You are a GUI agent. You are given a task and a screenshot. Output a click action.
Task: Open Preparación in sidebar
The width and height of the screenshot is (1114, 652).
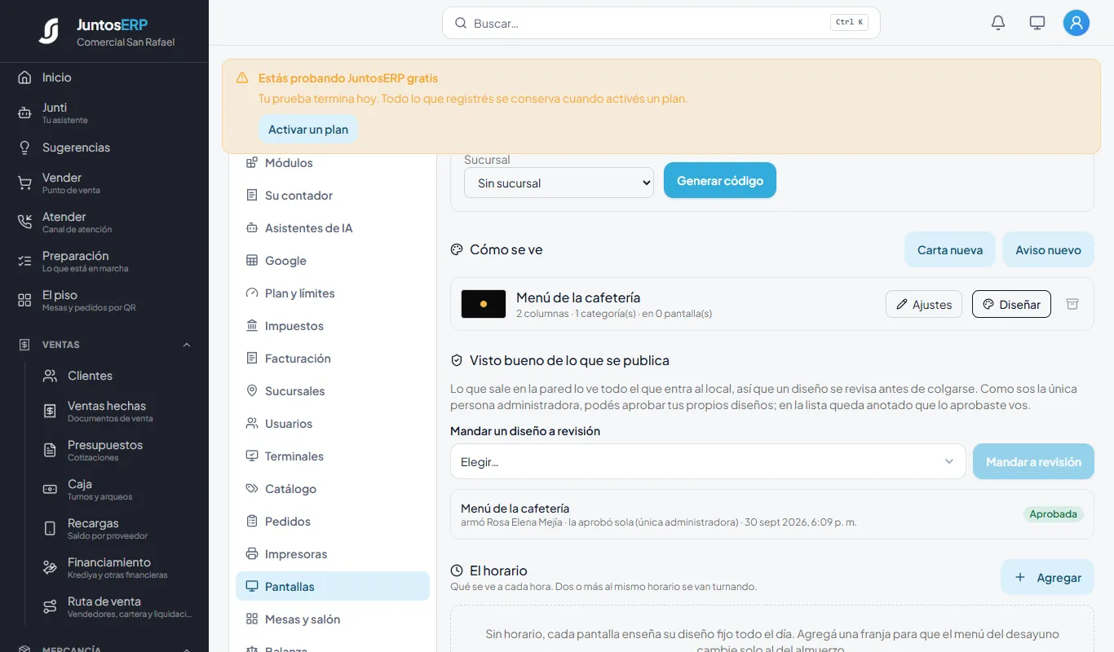tap(104, 261)
